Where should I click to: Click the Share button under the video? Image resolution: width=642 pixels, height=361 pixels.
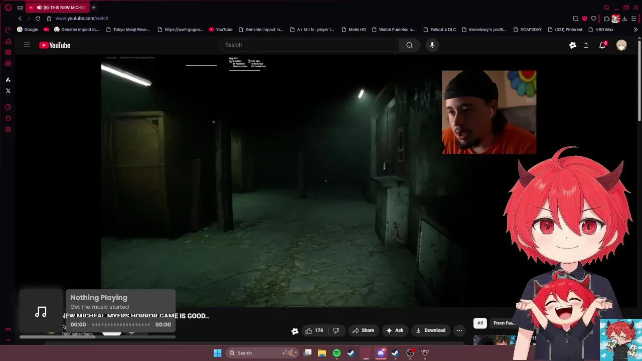coord(363,330)
